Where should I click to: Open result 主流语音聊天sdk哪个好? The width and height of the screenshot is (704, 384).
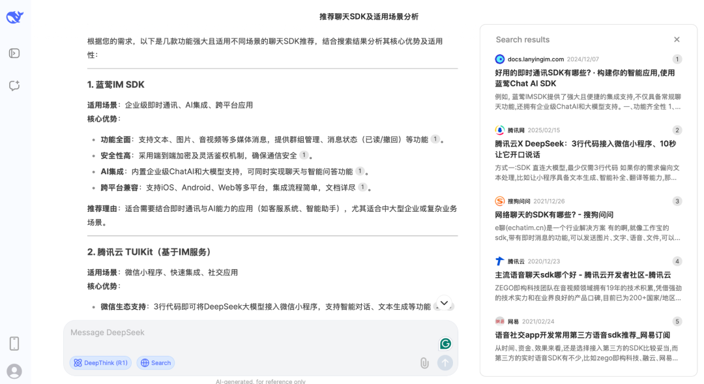coord(583,275)
